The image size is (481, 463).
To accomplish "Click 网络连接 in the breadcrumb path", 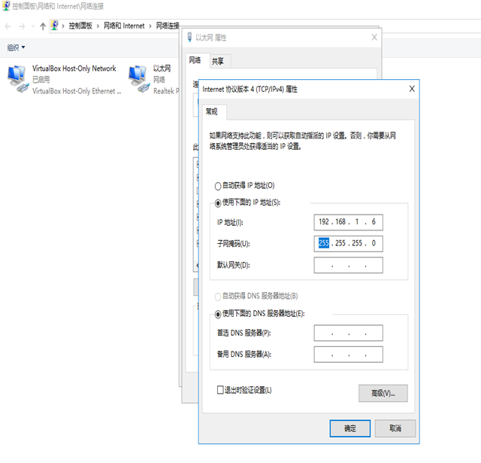I will pyautogui.click(x=168, y=26).
